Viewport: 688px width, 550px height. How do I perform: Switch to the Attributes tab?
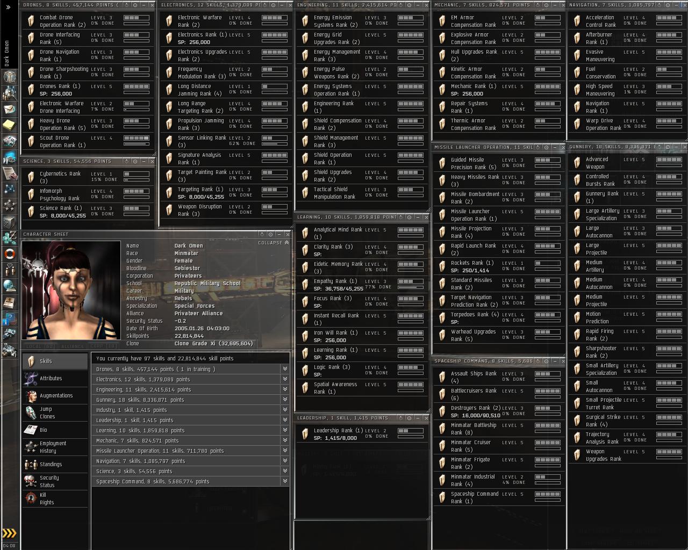55,379
